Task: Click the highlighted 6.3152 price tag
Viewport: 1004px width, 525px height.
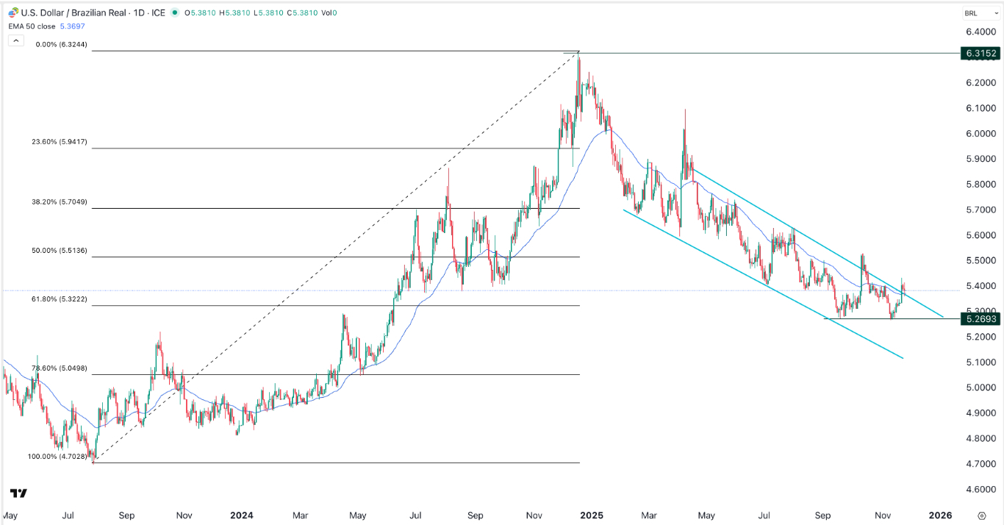Action: [x=980, y=54]
